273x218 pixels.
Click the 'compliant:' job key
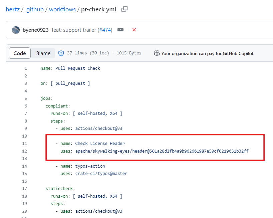(58, 106)
